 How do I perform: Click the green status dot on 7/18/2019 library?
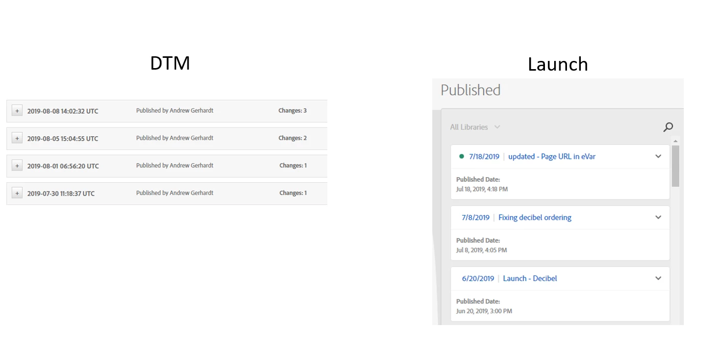pyautogui.click(x=461, y=157)
